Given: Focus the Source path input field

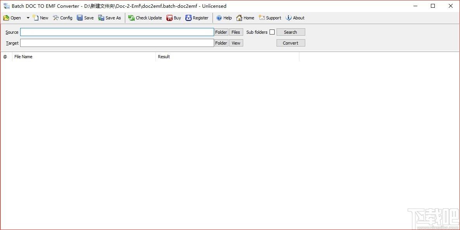Looking at the screenshot, I should 117,32.
